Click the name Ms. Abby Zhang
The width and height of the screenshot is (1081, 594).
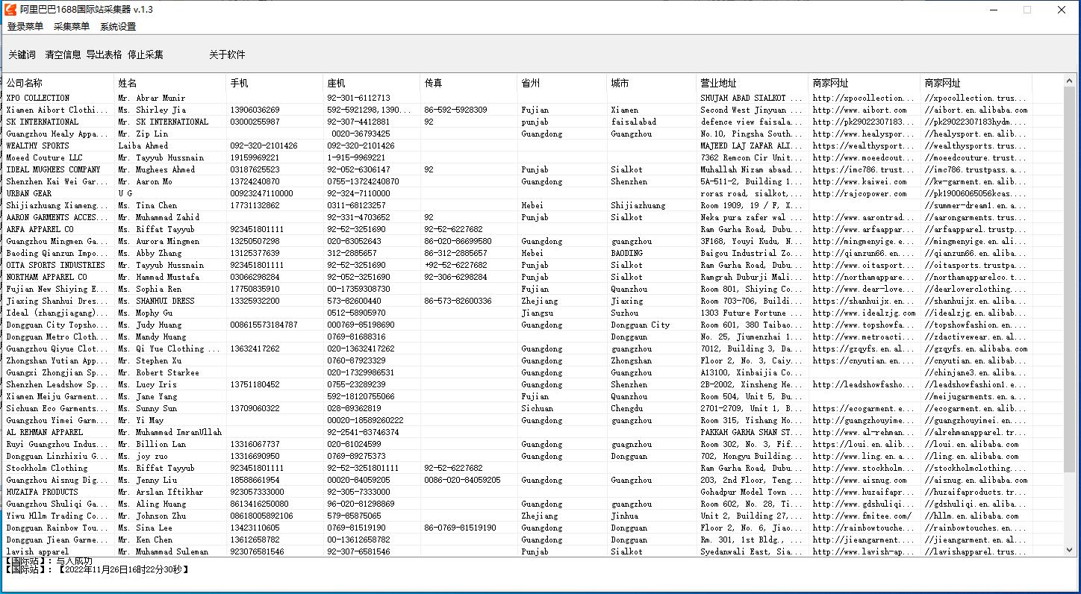149,253
